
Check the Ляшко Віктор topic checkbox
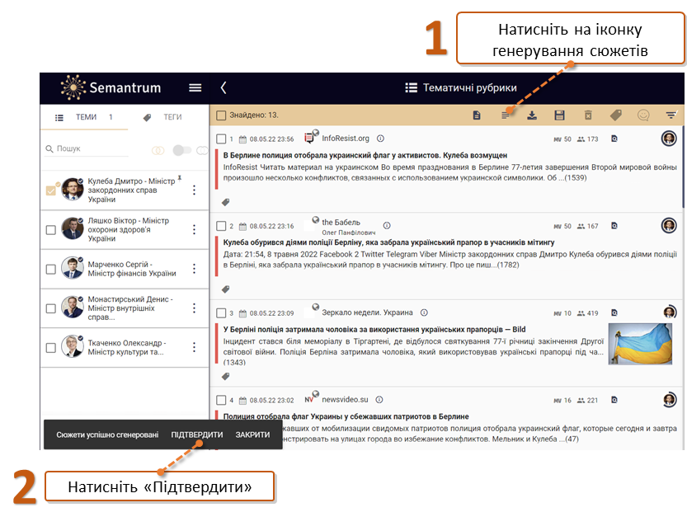click(51, 230)
